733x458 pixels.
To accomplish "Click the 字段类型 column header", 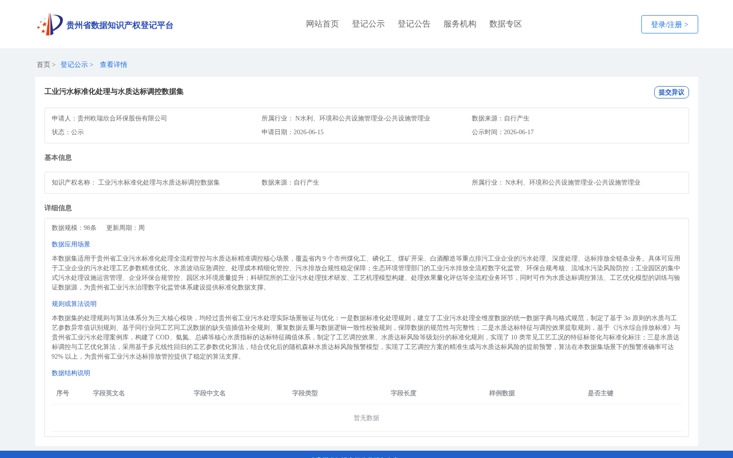I will pos(305,393).
